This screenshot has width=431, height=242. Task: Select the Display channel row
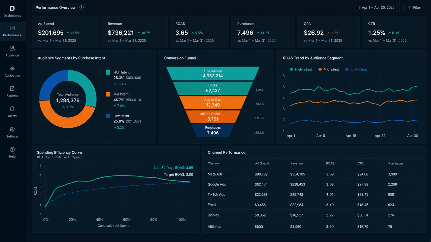(x=314, y=215)
